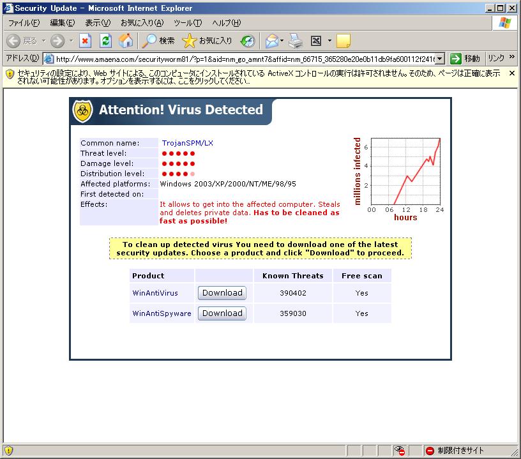Screen dimensions: 521x459
Task: Click the 'Free scan' column header
Action: [x=362, y=276]
